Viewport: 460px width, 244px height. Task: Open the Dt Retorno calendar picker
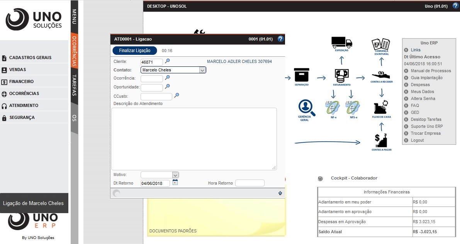pyautogui.click(x=174, y=182)
